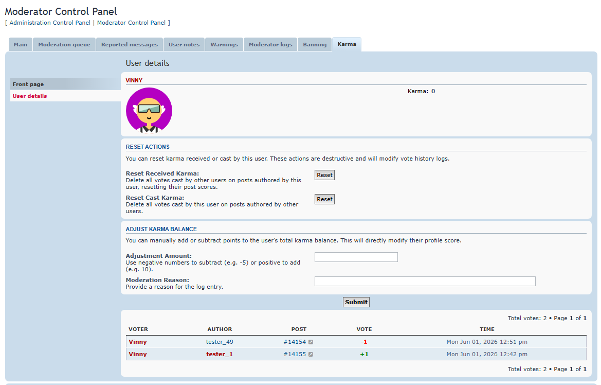Screen dimensions: 601x385
Task: Go to the User notes tab
Action: point(184,45)
